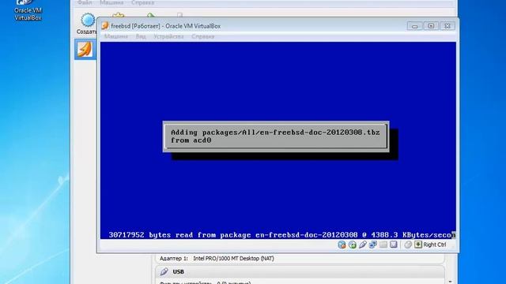Open the Машина menu in freebsd window

pyautogui.click(x=116, y=36)
